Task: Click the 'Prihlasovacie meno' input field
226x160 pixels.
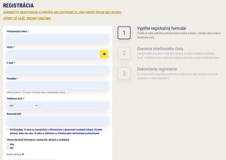Action: [x=57, y=38]
